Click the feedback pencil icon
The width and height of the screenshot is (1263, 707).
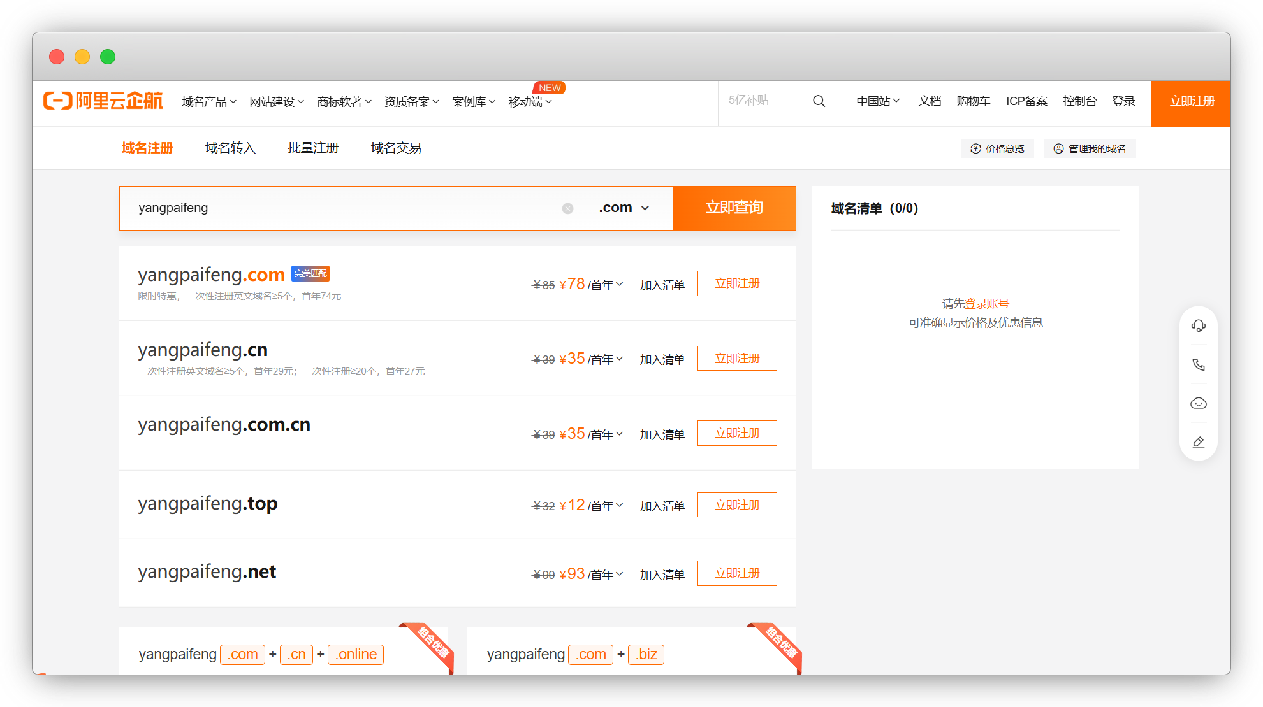1198,443
